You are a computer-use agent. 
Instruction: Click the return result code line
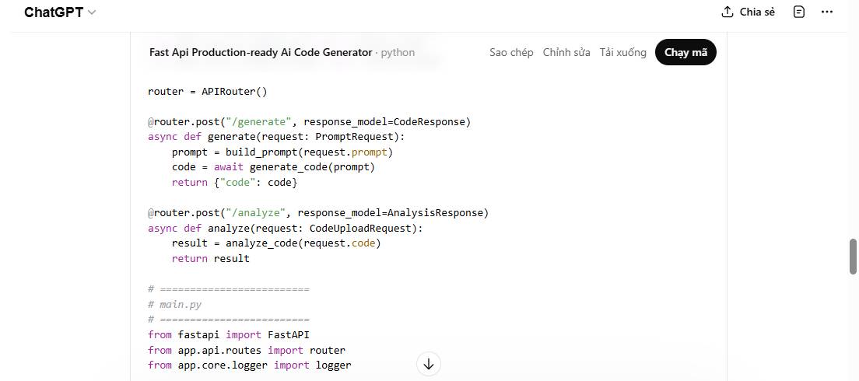pos(210,258)
